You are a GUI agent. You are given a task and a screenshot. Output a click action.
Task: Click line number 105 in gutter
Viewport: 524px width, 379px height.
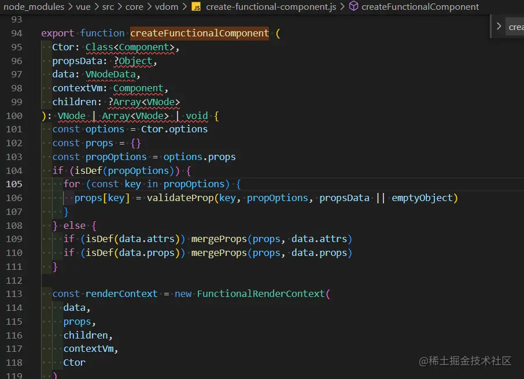pos(14,184)
